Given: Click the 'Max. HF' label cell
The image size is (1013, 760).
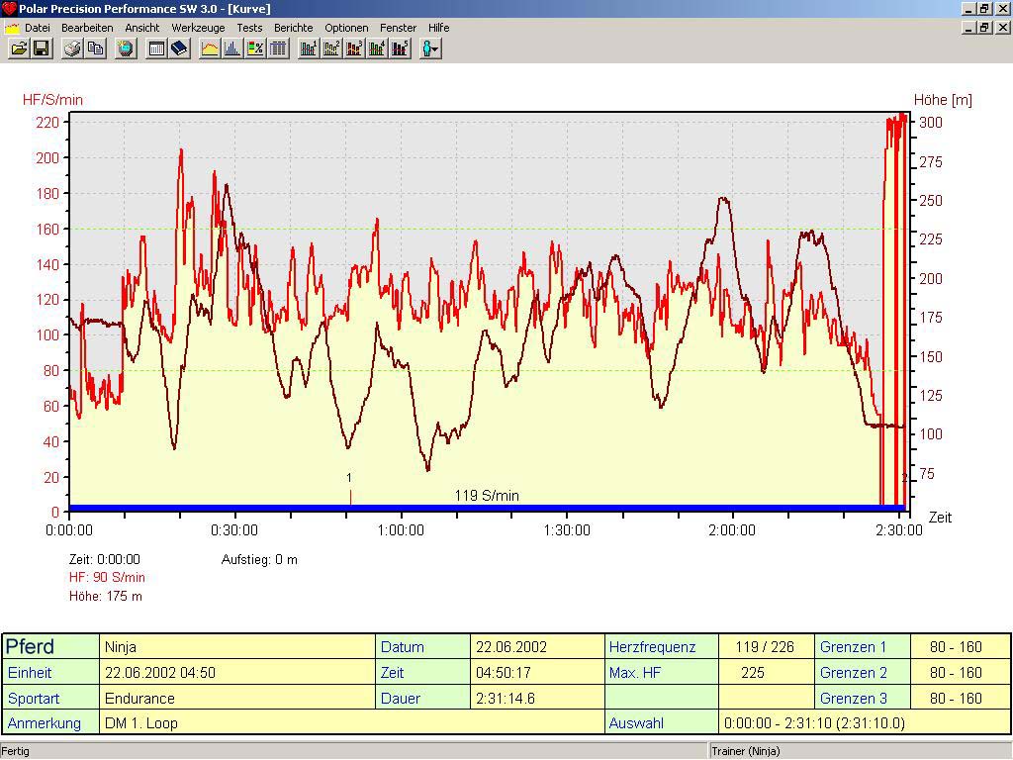Looking at the screenshot, I should (662, 672).
